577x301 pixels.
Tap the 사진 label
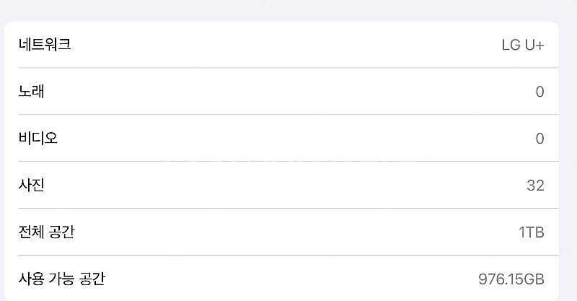pyautogui.click(x=31, y=185)
